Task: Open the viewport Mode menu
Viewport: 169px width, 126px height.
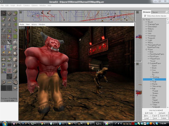Action: tap(22, 24)
